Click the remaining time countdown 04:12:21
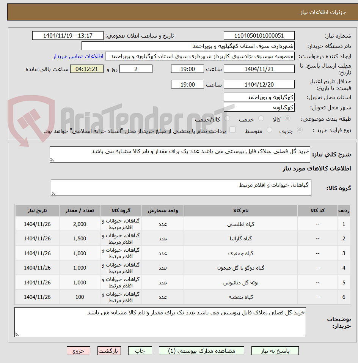This screenshot has width=358, height=363. tap(87, 69)
